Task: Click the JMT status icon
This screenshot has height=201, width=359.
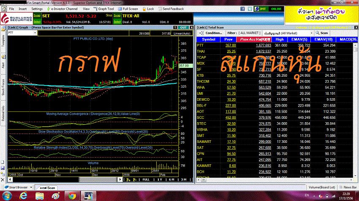Action: click(261, 9)
